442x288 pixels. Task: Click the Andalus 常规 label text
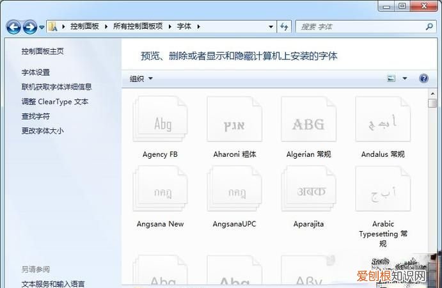point(383,154)
